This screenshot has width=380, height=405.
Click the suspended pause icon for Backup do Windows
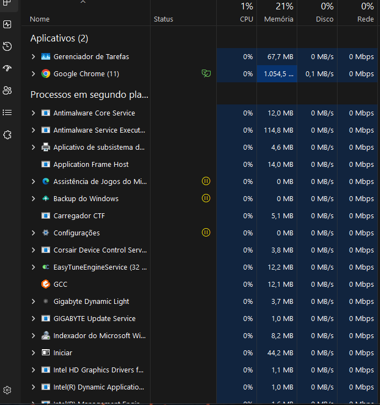point(206,198)
